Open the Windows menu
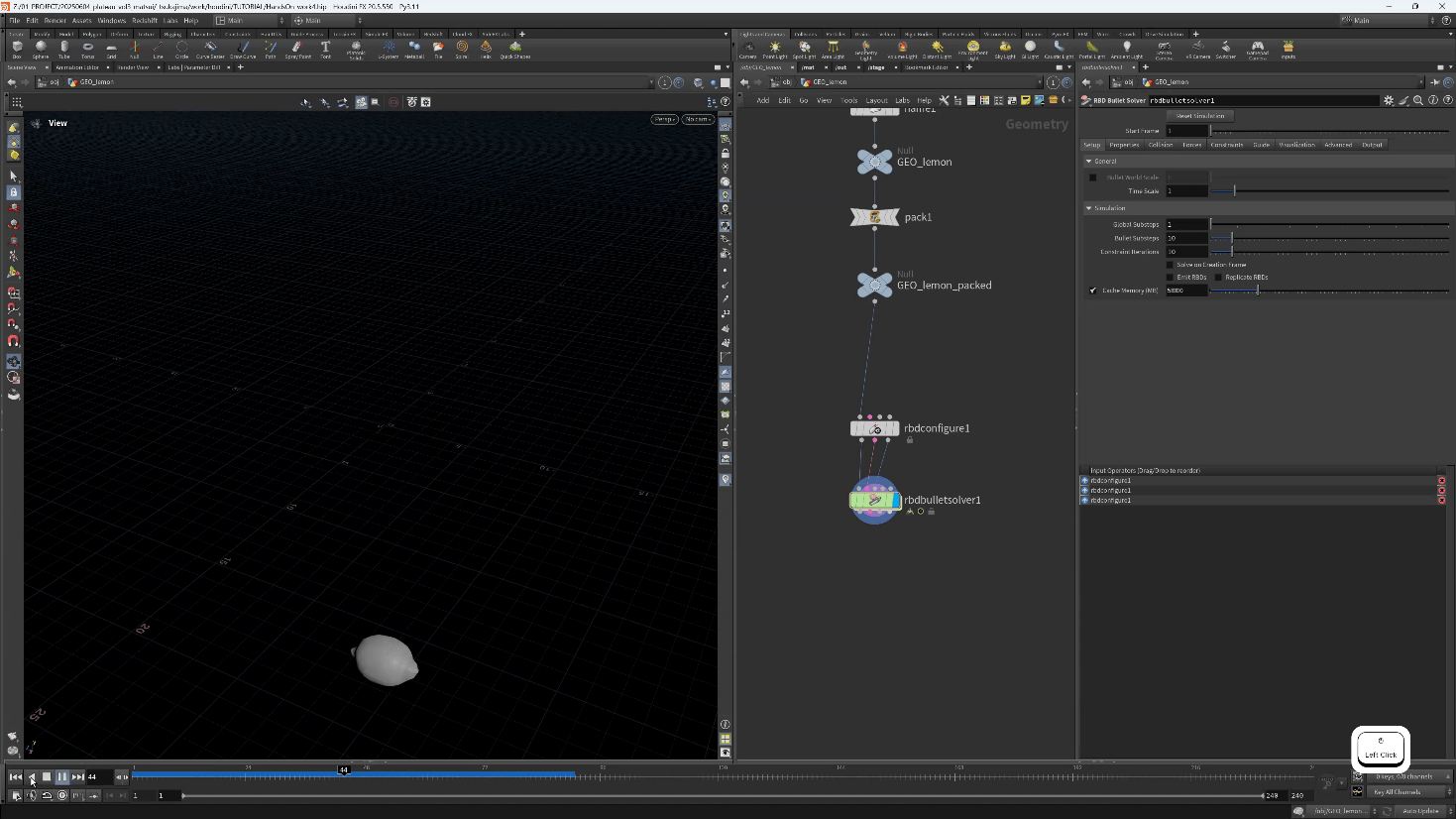The height and width of the screenshot is (819, 1456). [111, 20]
